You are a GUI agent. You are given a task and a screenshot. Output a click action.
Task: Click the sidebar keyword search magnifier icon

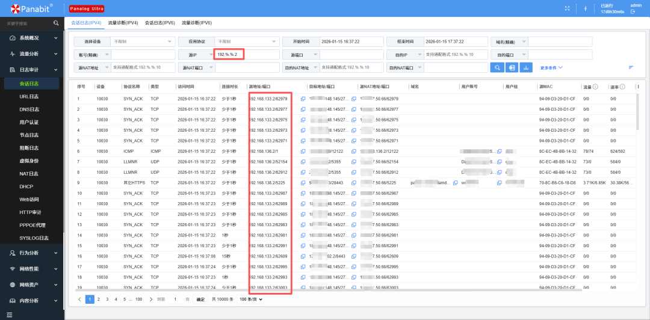point(56,23)
